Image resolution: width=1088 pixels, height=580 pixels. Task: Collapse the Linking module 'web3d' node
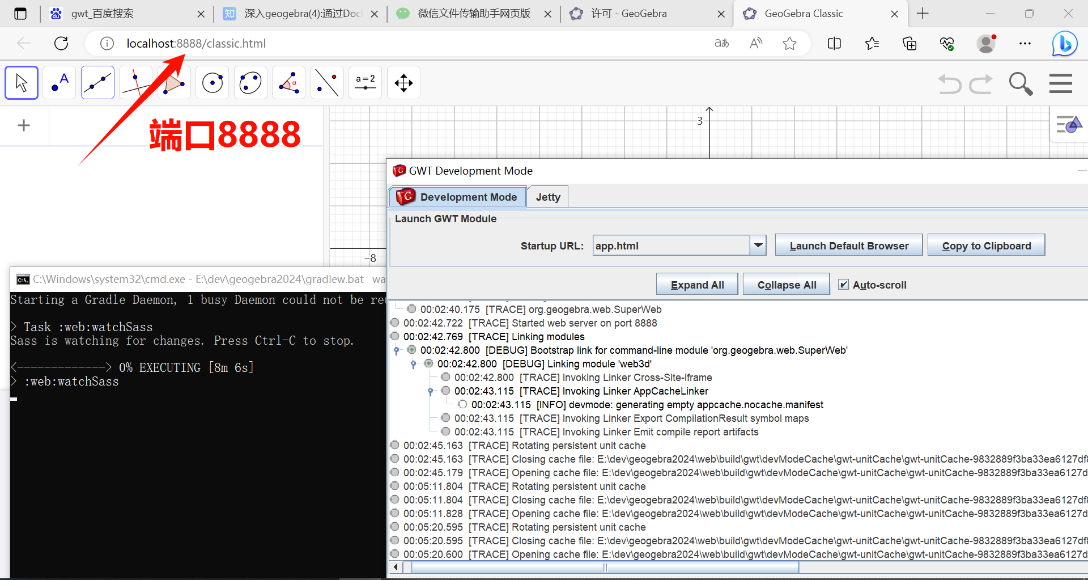point(413,364)
